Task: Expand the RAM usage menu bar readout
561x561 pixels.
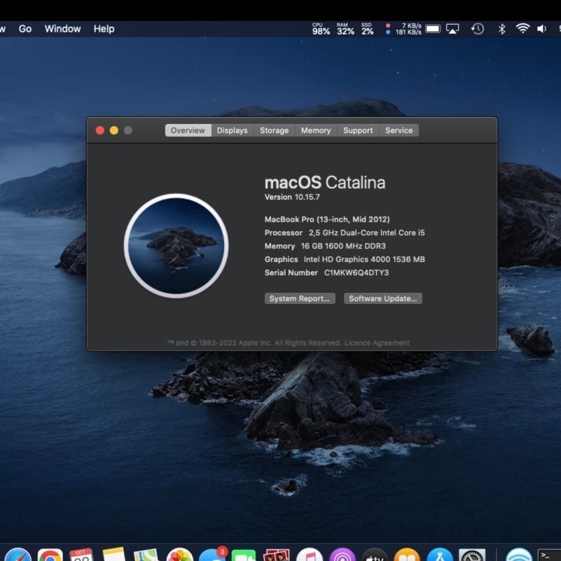Action: coord(345,29)
